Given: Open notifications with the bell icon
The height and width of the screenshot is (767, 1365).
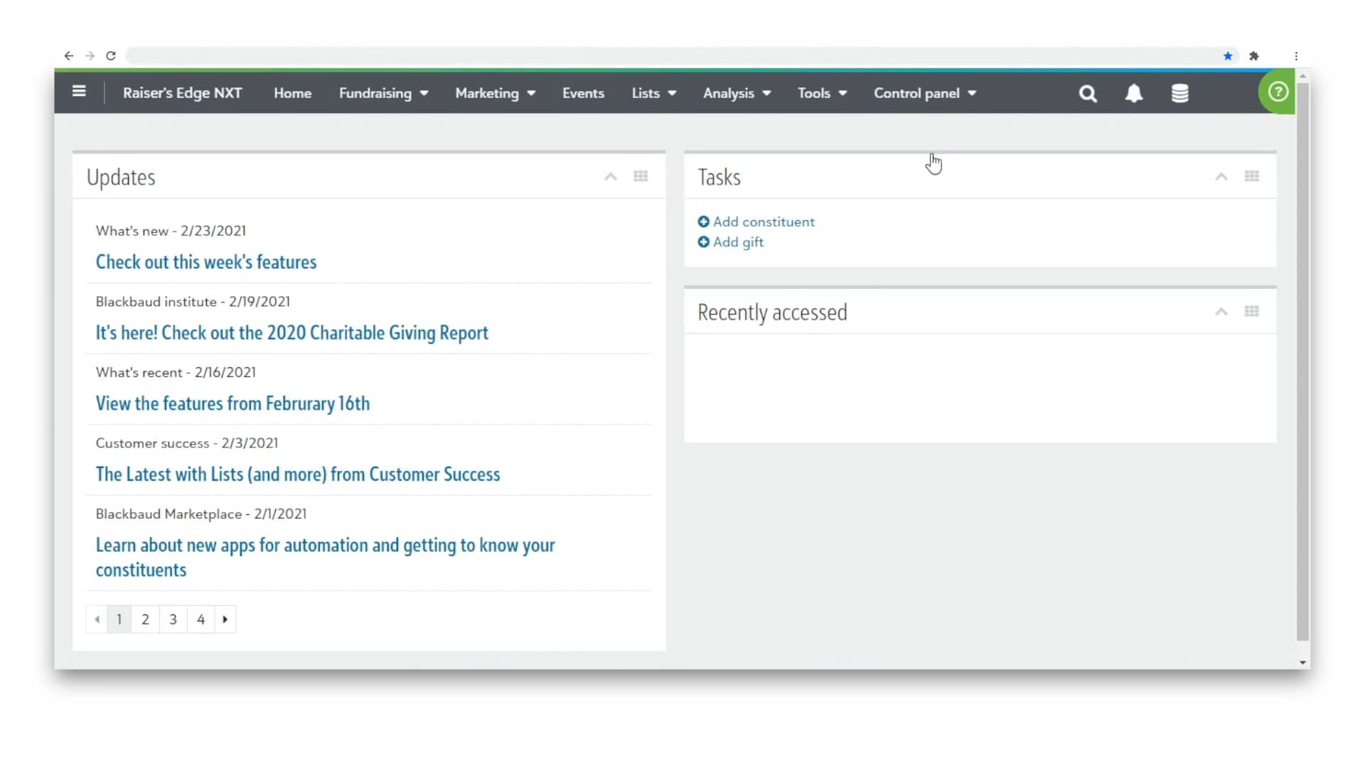Looking at the screenshot, I should (1133, 93).
